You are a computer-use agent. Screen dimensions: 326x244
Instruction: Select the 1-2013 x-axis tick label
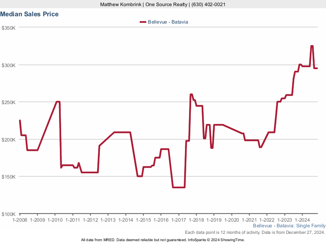pos(108,220)
